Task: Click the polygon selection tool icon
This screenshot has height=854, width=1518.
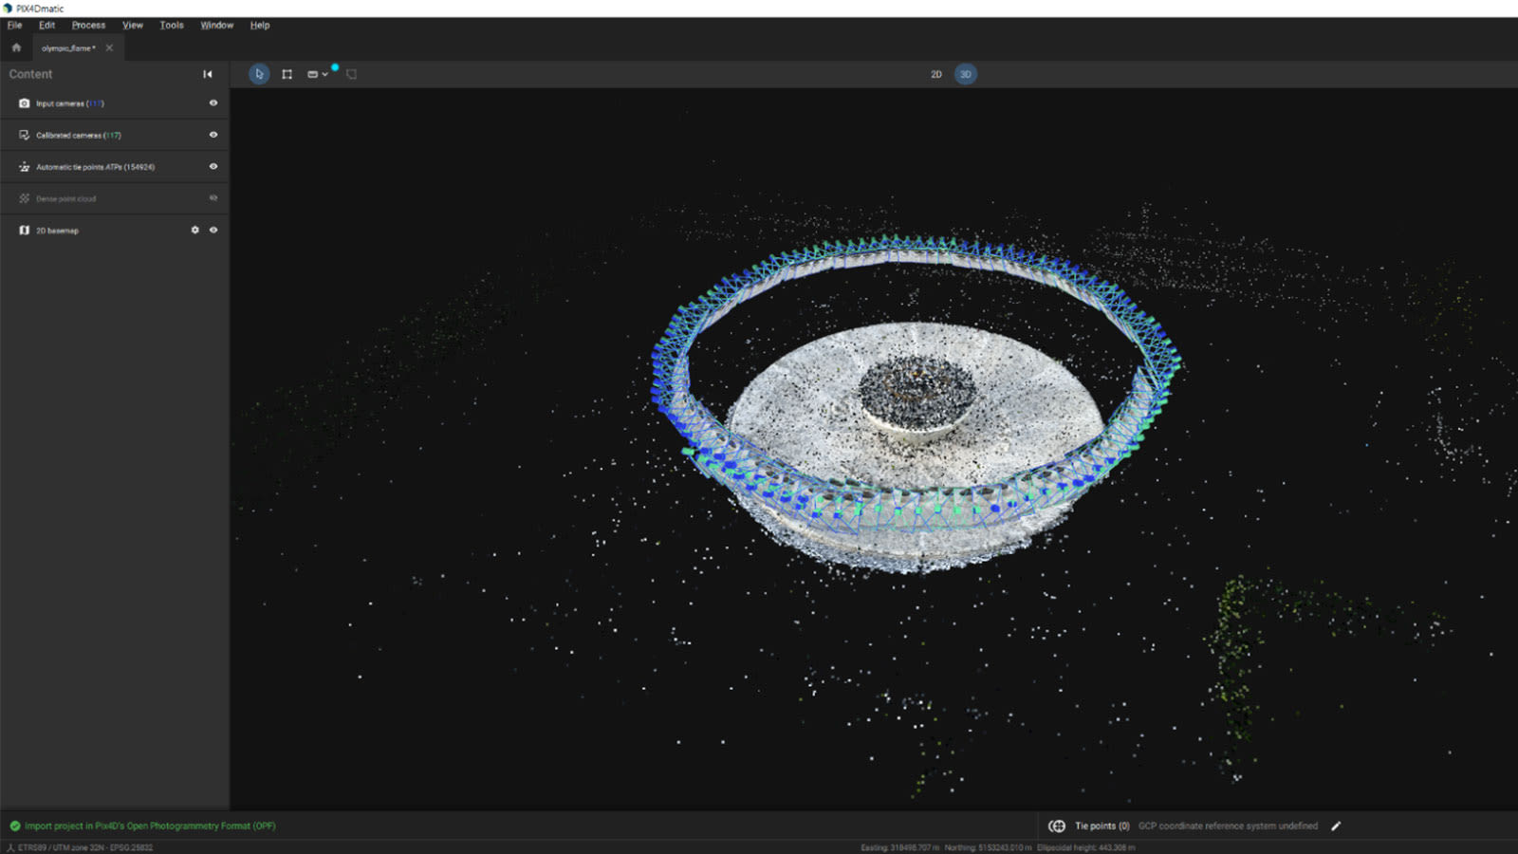Action: point(351,73)
